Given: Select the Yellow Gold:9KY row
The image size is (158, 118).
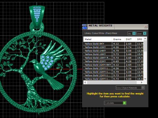Looking at the screenshot, I should click(113, 44).
